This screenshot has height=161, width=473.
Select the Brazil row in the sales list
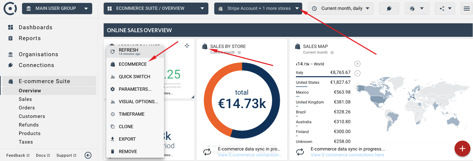pos(323,112)
